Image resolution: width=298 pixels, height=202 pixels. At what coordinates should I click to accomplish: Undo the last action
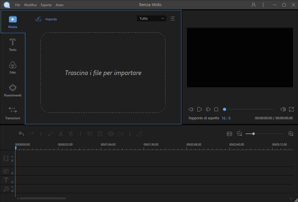(21, 134)
